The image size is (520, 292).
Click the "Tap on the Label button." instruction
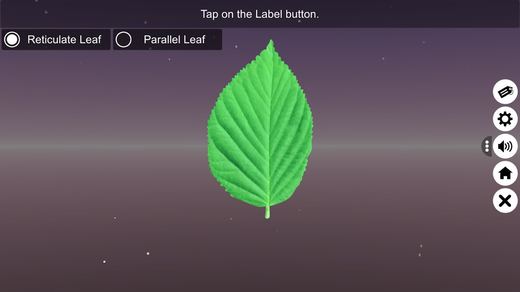point(260,14)
